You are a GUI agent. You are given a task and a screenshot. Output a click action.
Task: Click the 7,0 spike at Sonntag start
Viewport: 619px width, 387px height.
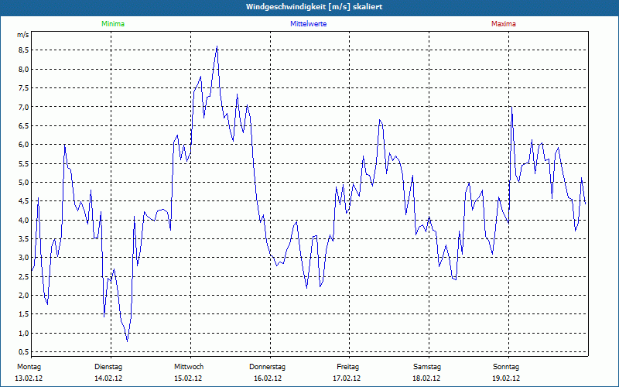pos(511,107)
